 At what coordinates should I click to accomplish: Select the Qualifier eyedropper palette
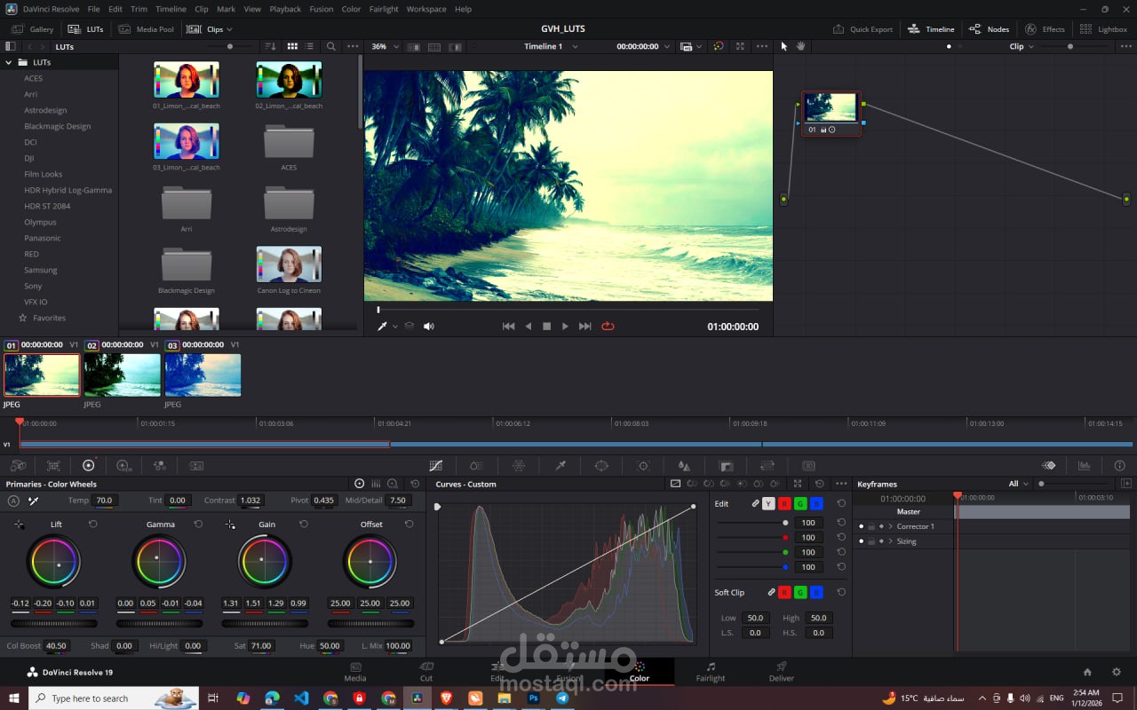pyautogui.click(x=561, y=465)
